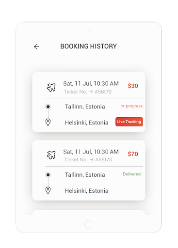Select the destination pin icon in the first booking
The width and height of the screenshot is (178, 248).
pos(48,122)
